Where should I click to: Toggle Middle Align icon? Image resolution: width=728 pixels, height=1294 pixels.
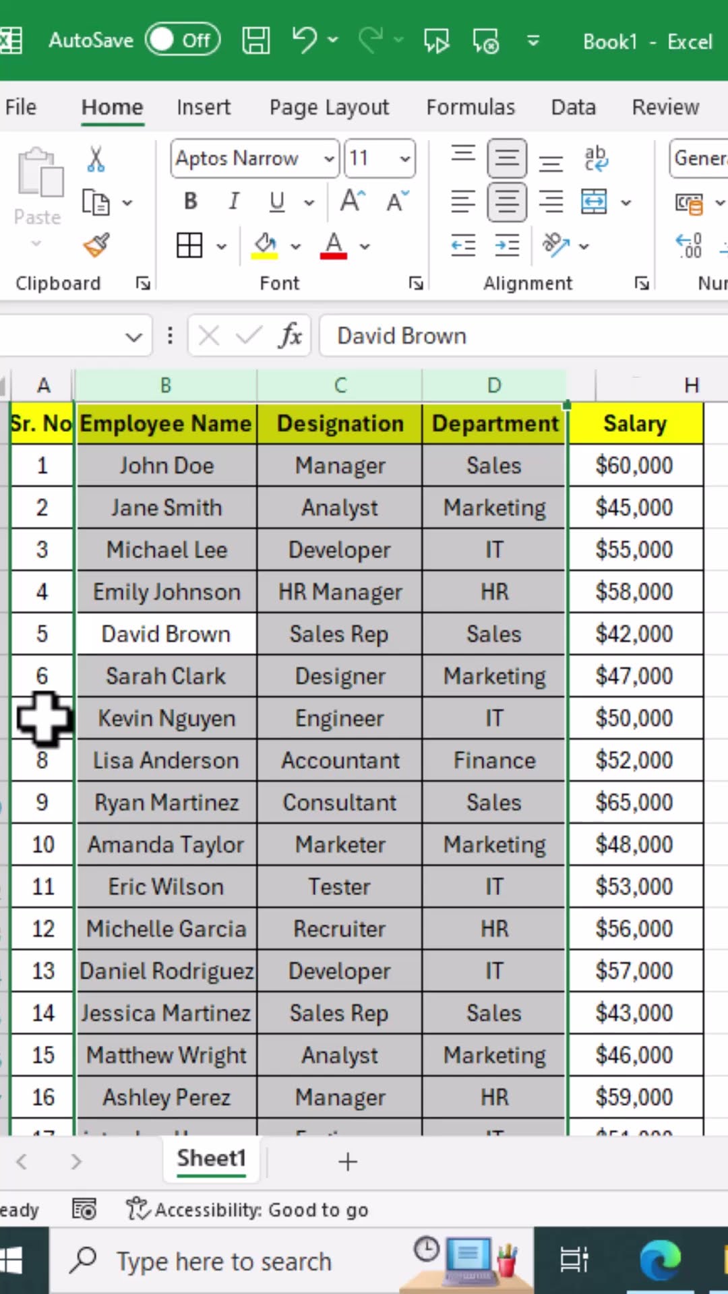507,159
